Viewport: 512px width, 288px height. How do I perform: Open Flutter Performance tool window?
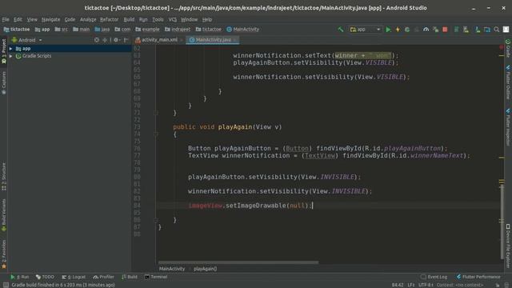478,277
